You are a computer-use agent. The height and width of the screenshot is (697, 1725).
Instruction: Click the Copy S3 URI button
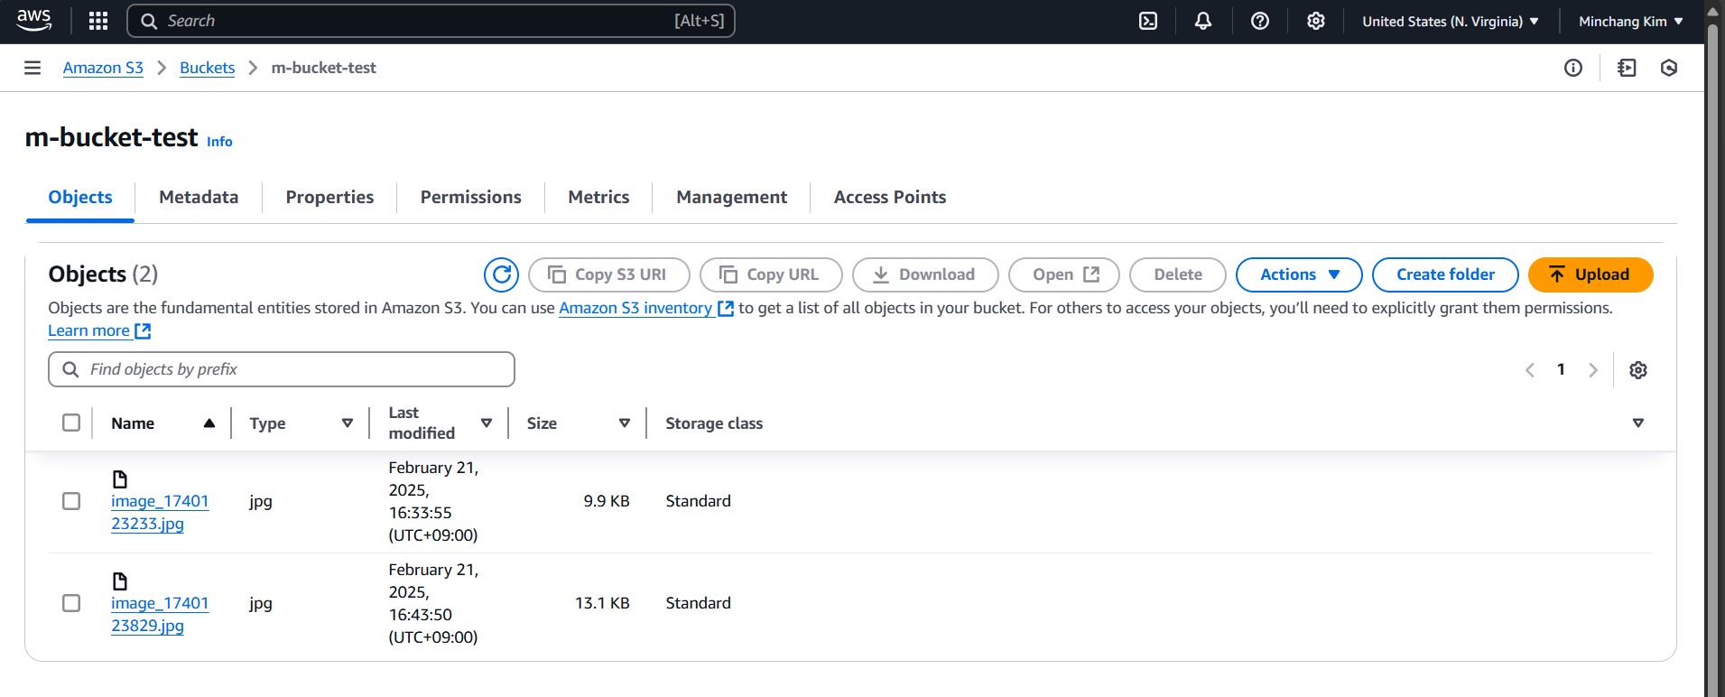click(609, 274)
